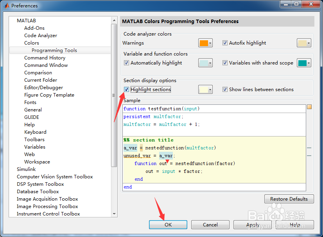Disable the Highlight sections checkbox
The height and width of the screenshot is (237, 323).
click(126, 90)
